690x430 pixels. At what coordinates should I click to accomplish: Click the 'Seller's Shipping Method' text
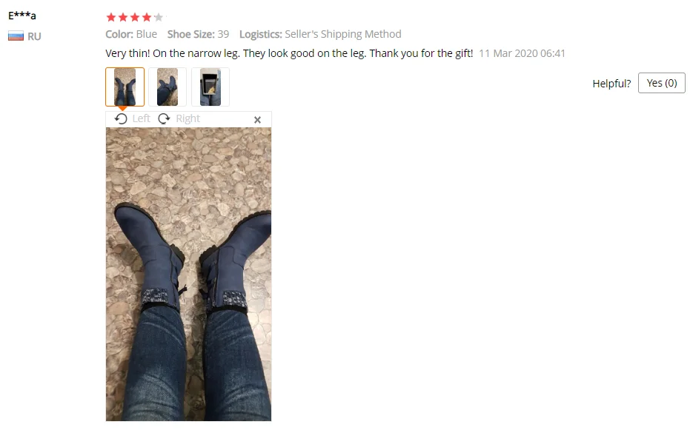tap(343, 34)
